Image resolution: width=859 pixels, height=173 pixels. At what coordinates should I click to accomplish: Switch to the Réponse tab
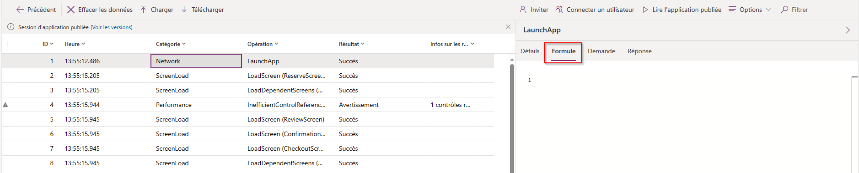click(x=639, y=51)
